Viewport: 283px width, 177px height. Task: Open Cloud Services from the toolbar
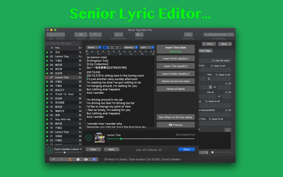[119, 35]
